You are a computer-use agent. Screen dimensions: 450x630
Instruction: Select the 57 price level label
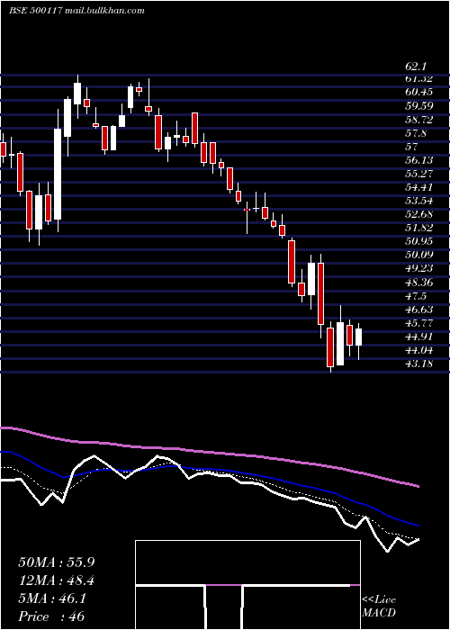pyautogui.click(x=412, y=147)
